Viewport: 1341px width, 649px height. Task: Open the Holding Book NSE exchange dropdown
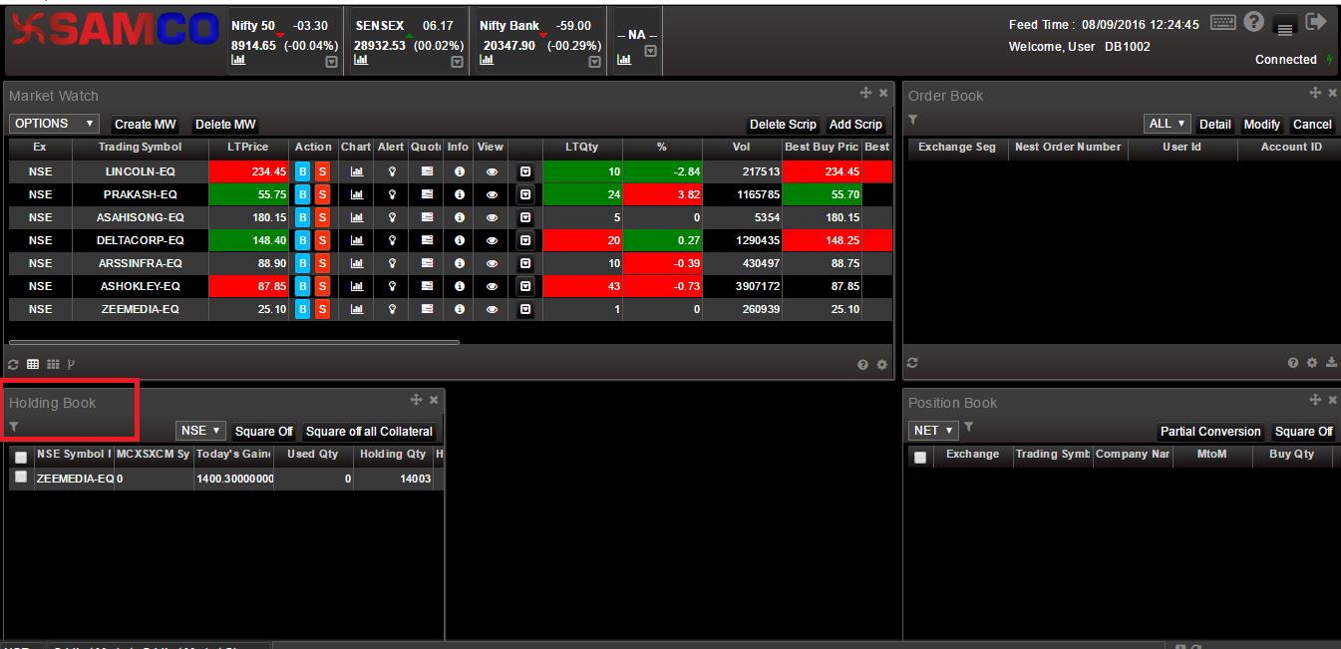[x=201, y=431]
